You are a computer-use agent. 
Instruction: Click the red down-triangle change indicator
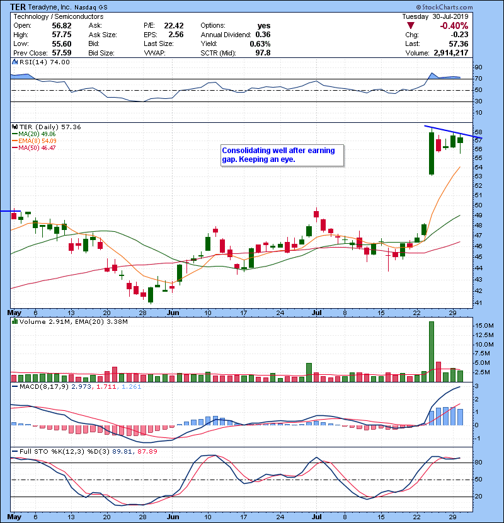pyautogui.click(x=411, y=26)
